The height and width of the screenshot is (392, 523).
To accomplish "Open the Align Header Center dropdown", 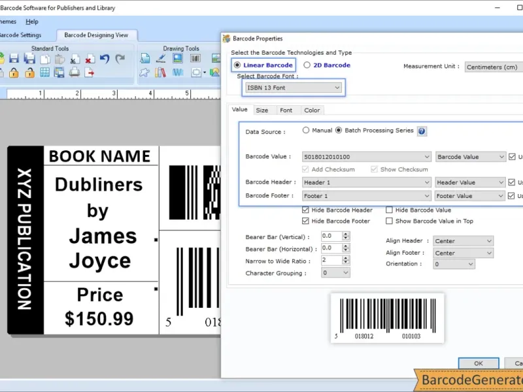I will [x=464, y=241].
